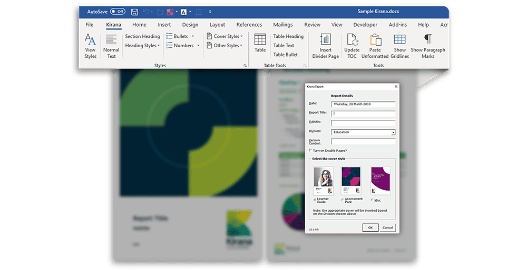Click the font A icon in title bar

[x=183, y=13]
